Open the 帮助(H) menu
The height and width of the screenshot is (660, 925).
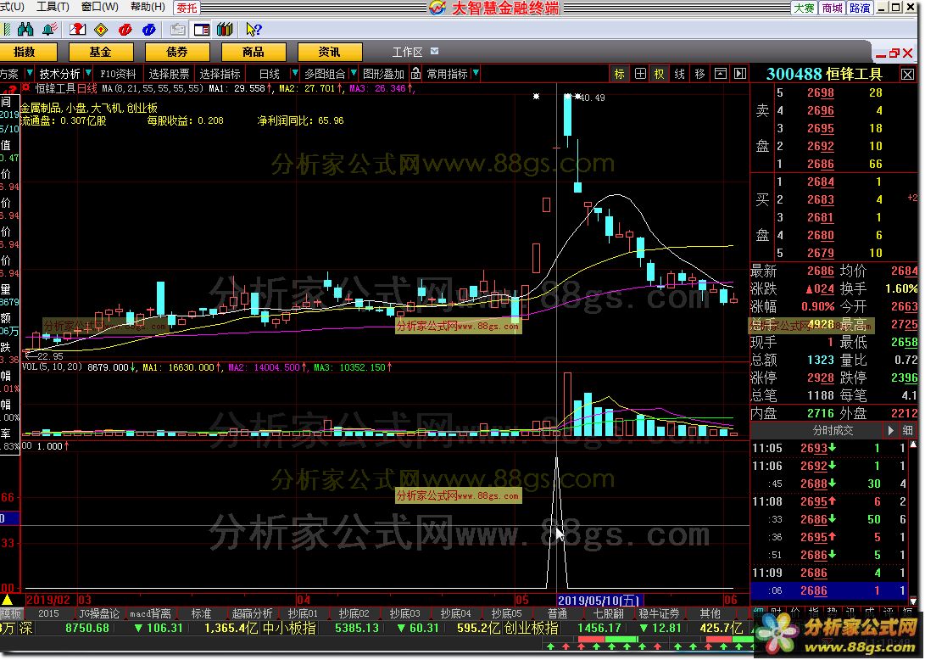point(148,7)
